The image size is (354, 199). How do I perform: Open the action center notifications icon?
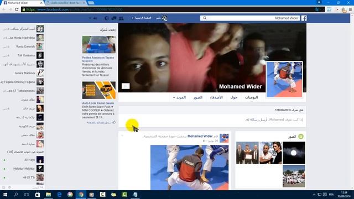325,195
